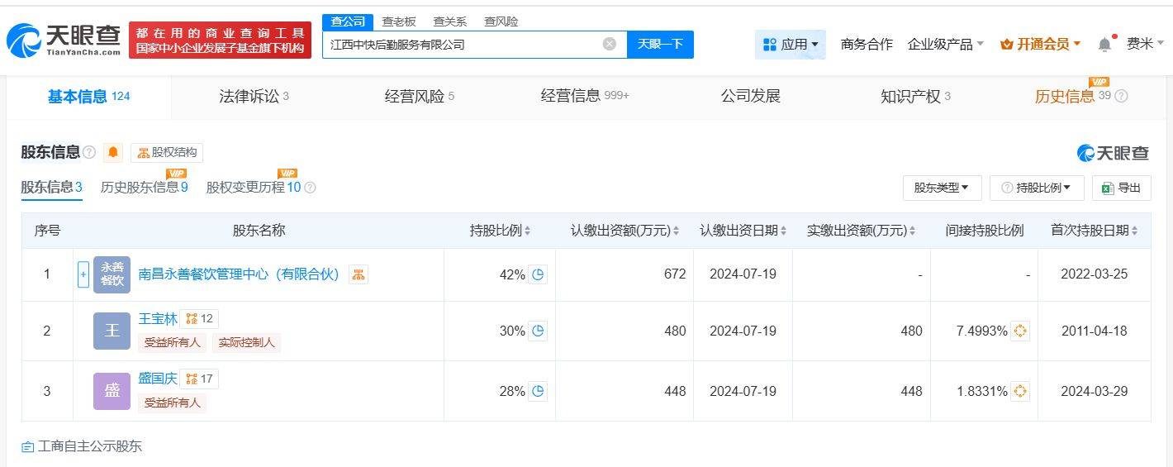This screenshot has height=467, width=1173.
Task: Open help icon next to 股东信息 heading
Action: pos(89,152)
